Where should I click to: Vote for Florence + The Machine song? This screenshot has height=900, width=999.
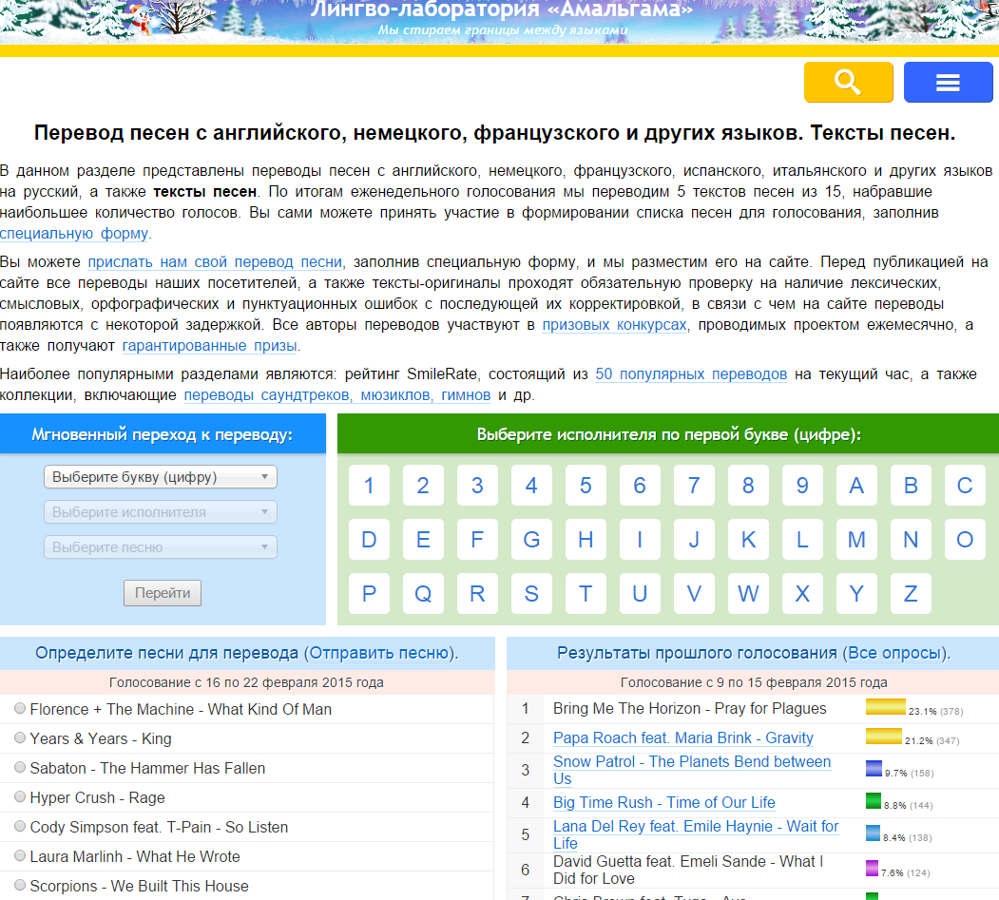click(x=20, y=709)
